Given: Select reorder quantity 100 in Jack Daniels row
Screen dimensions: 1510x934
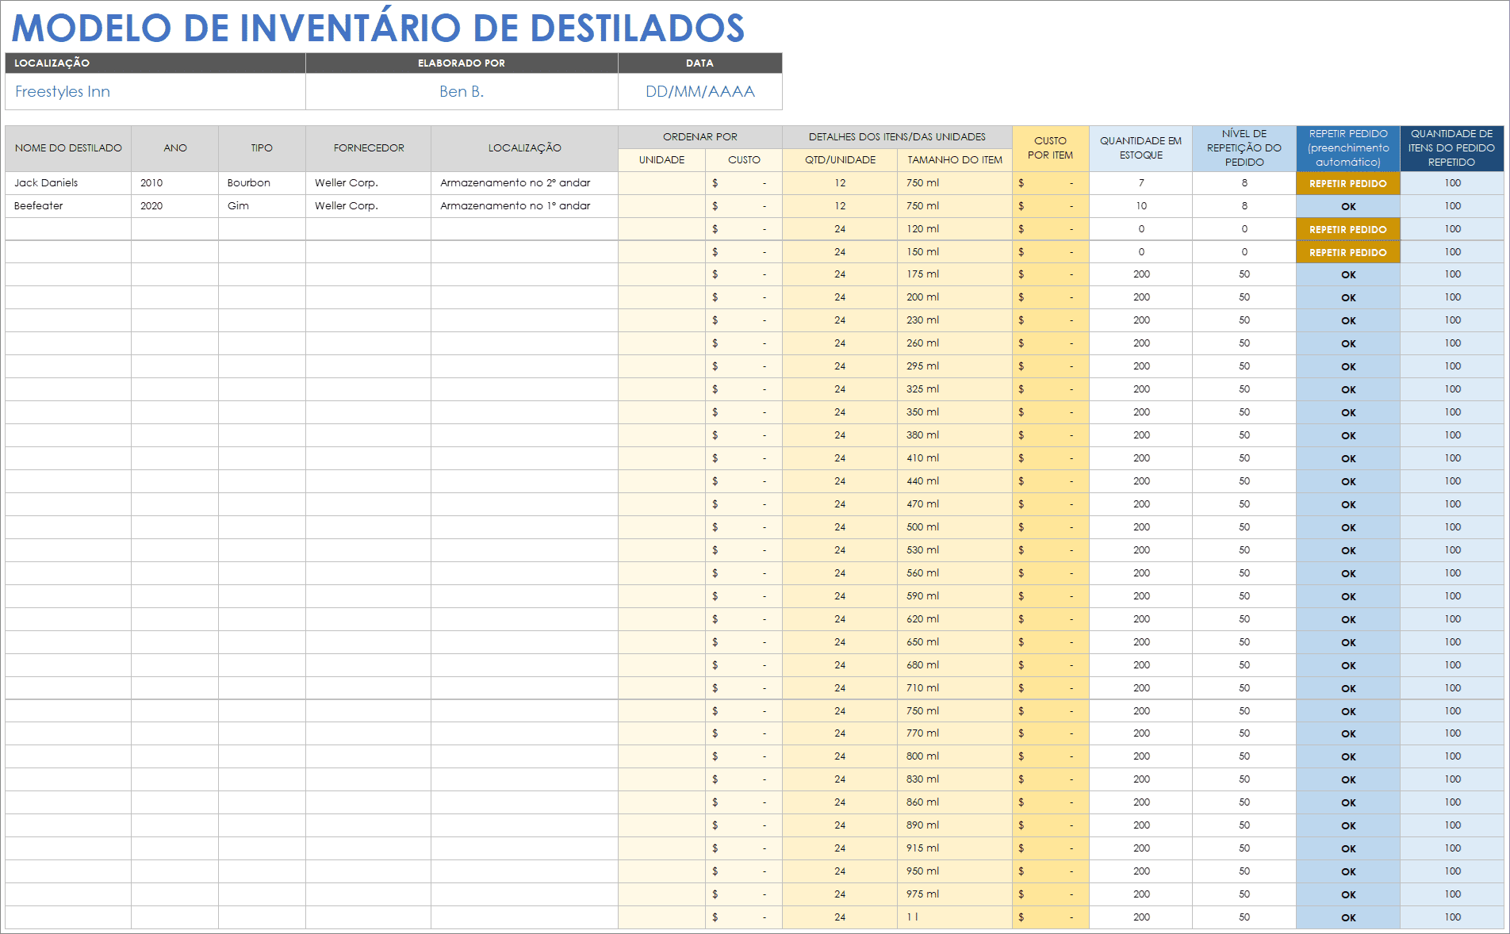Looking at the screenshot, I should point(1452,183).
